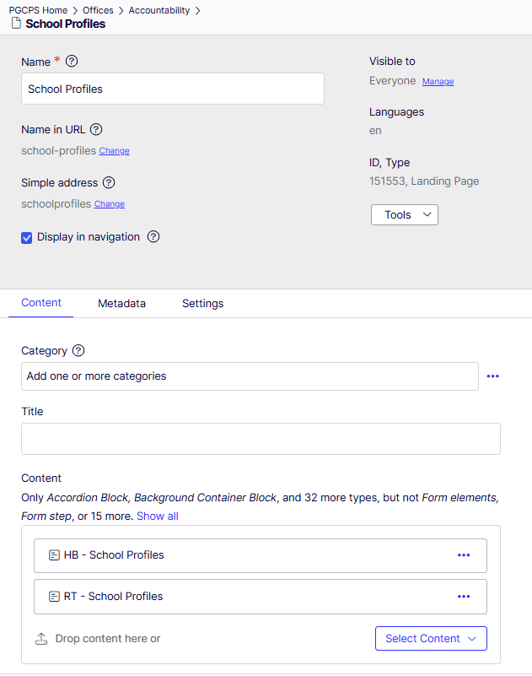The image size is (532, 676).
Task: Open help icon next to Name label
Action: pos(72,62)
